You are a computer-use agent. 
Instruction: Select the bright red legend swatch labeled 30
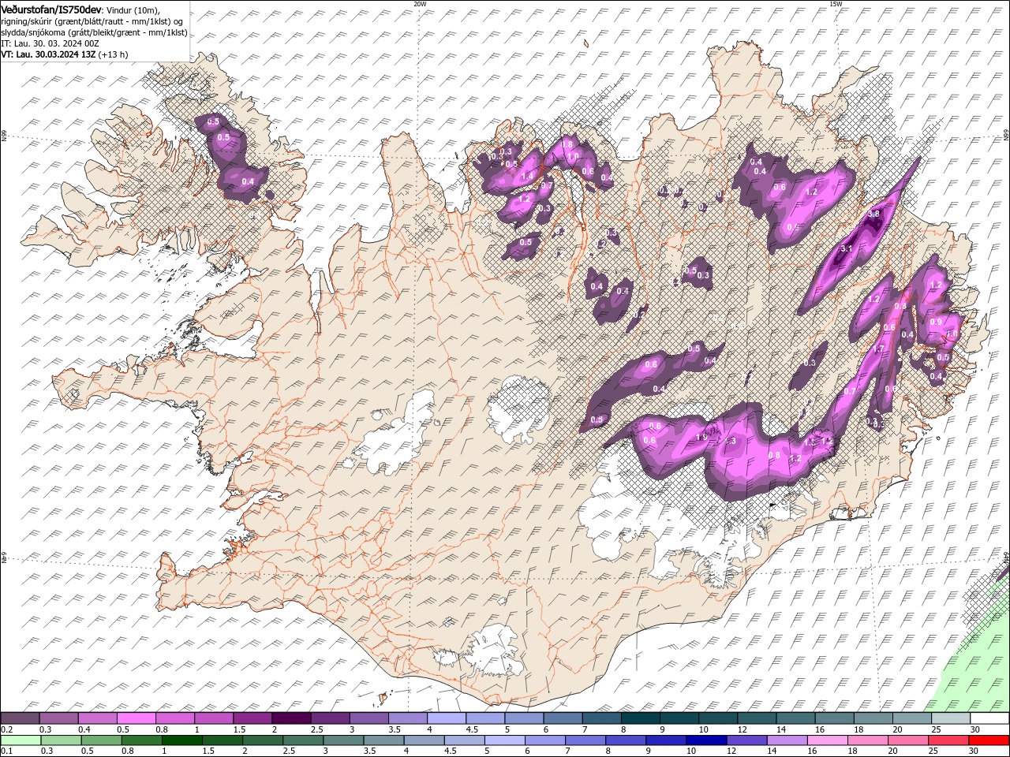tap(989, 740)
